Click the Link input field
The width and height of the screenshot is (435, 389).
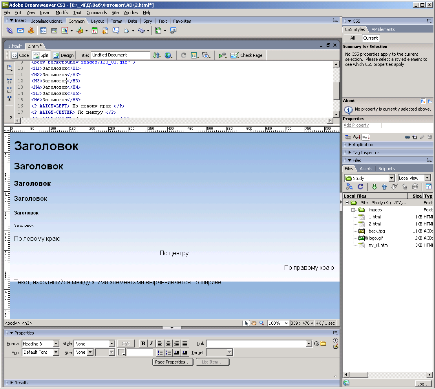pyautogui.click(x=259, y=344)
